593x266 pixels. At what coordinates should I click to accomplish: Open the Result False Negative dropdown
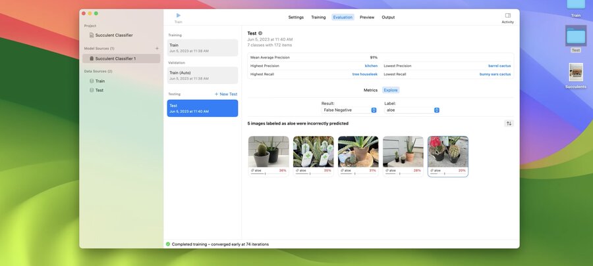pos(349,110)
